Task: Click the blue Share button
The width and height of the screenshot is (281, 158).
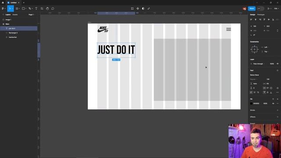Action: click(252, 8)
